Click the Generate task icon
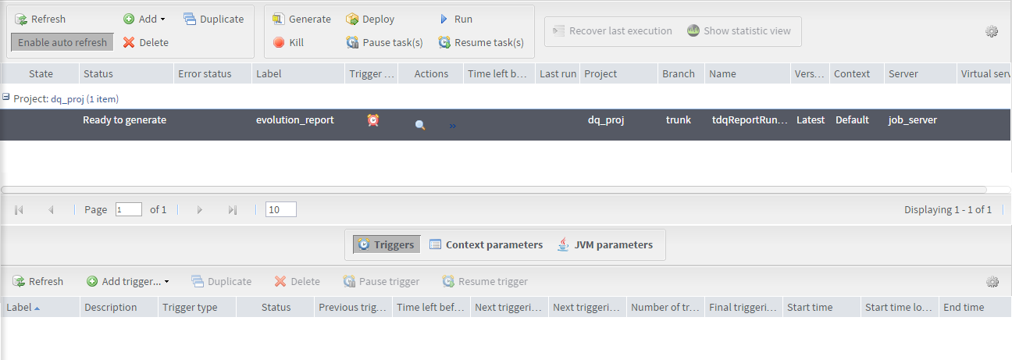This screenshot has width=1012, height=360. (277, 19)
